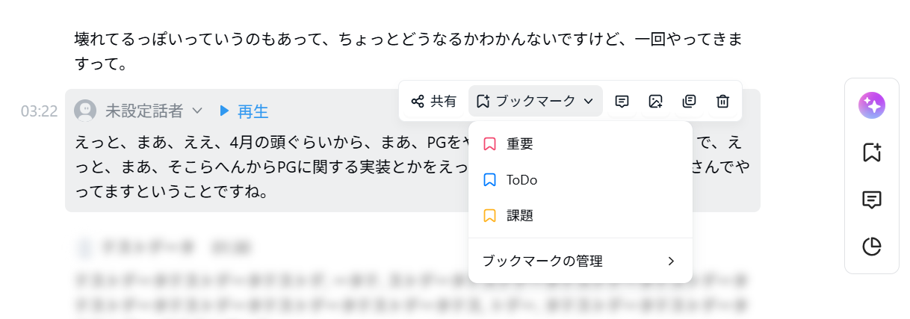This screenshot has height=319, width=910.
Task: Delete the segment with the trash icon
Action: (722, 101)
